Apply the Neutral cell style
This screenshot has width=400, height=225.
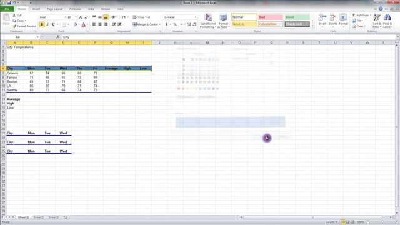(x=244, y=24)
